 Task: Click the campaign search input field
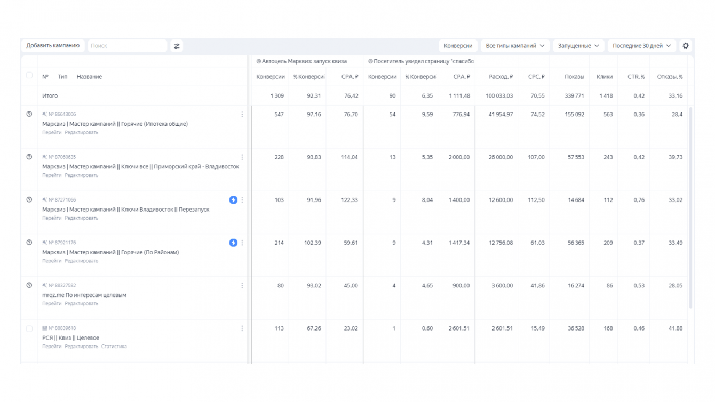(127, 46)
